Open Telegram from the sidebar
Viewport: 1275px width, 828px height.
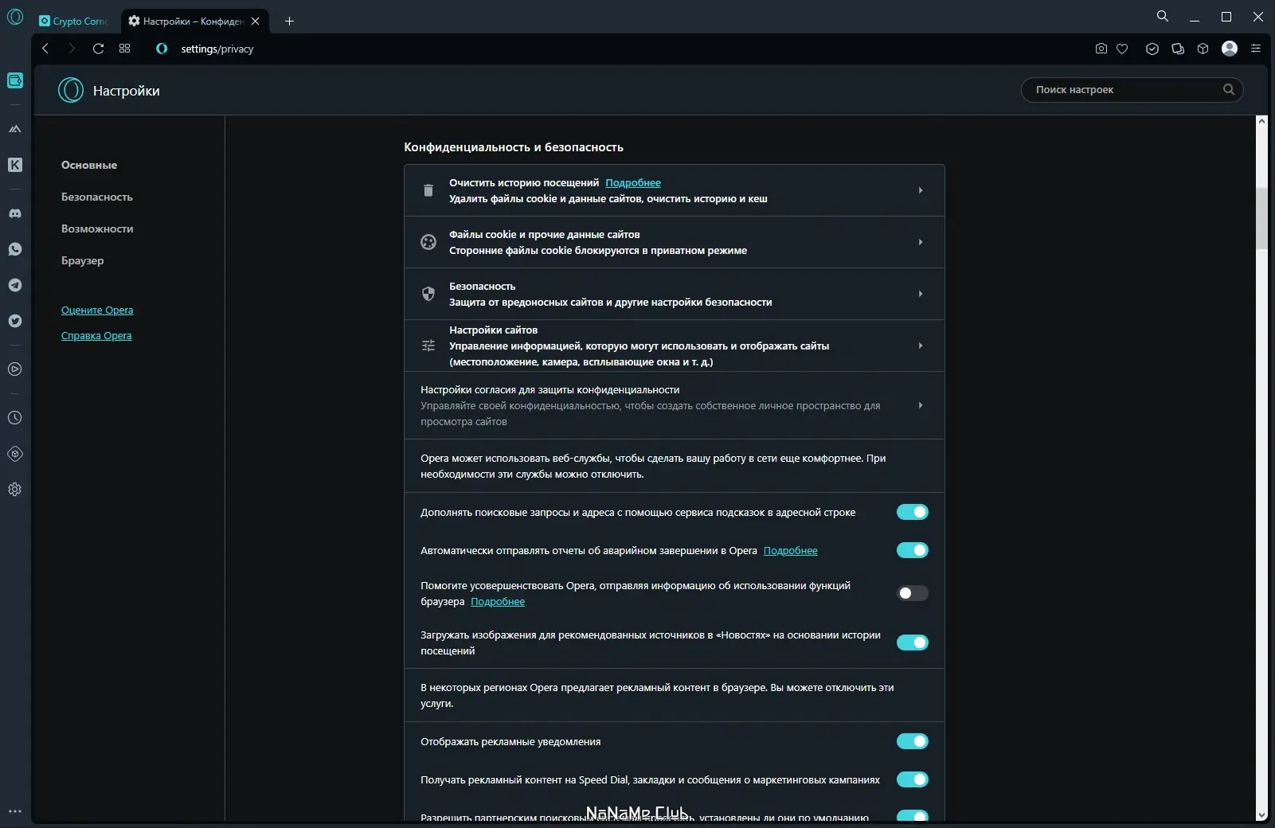coord(15,285)
